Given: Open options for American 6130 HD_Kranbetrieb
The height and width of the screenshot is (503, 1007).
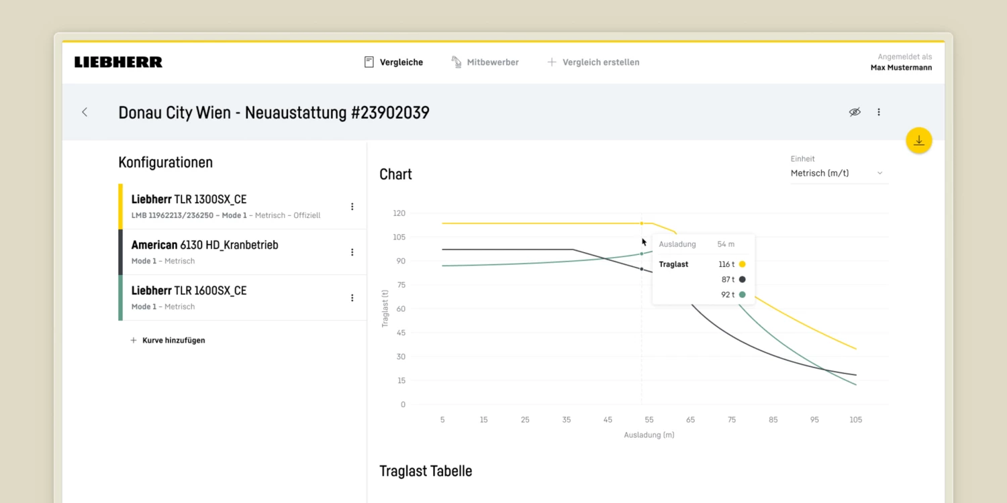Looking at the screenshot, I should point(352,252).
